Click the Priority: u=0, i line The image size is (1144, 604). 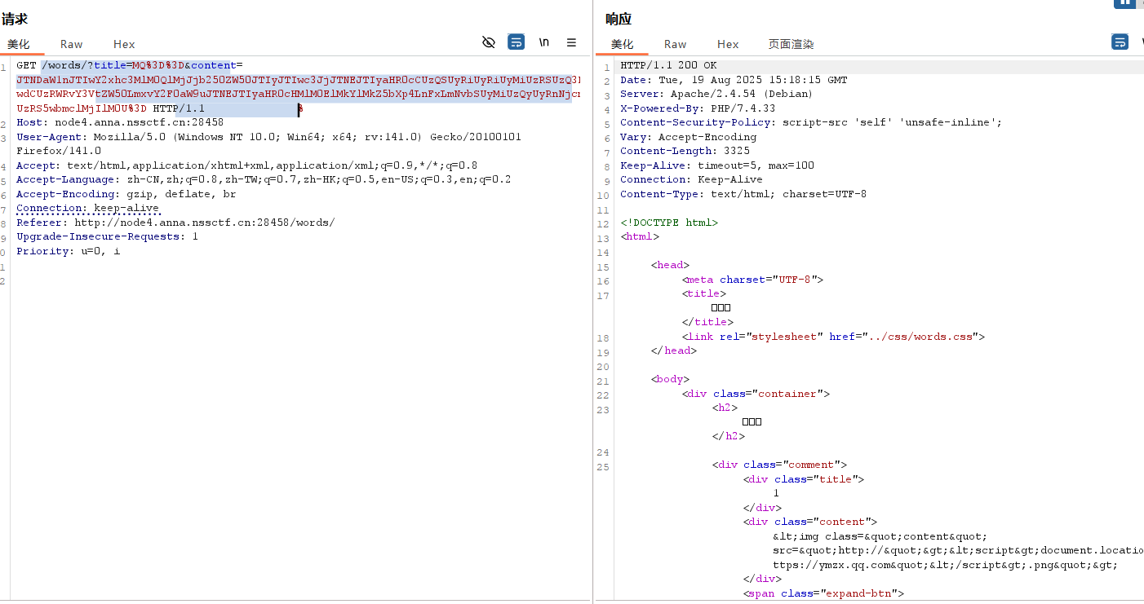click(68, 251)
